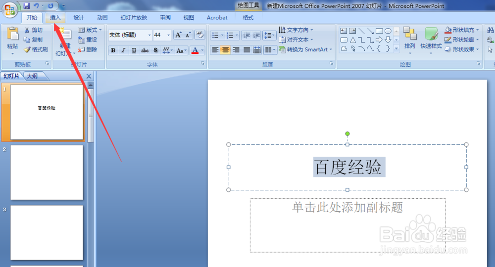495x267 pixels.
Task: Select the straight line shape
Action: click(x=361, y=31)
